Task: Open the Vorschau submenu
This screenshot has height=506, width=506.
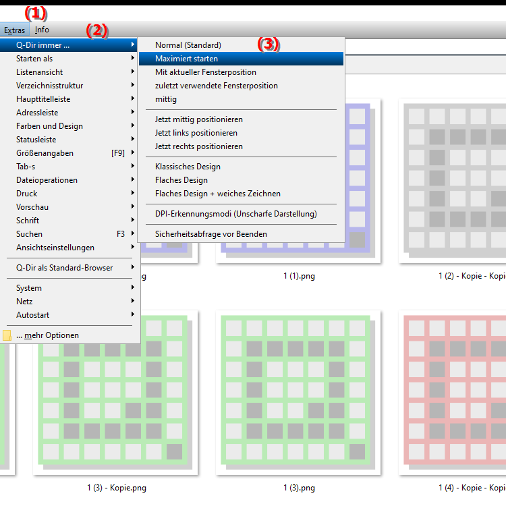Action: click(x=68, y=207)
